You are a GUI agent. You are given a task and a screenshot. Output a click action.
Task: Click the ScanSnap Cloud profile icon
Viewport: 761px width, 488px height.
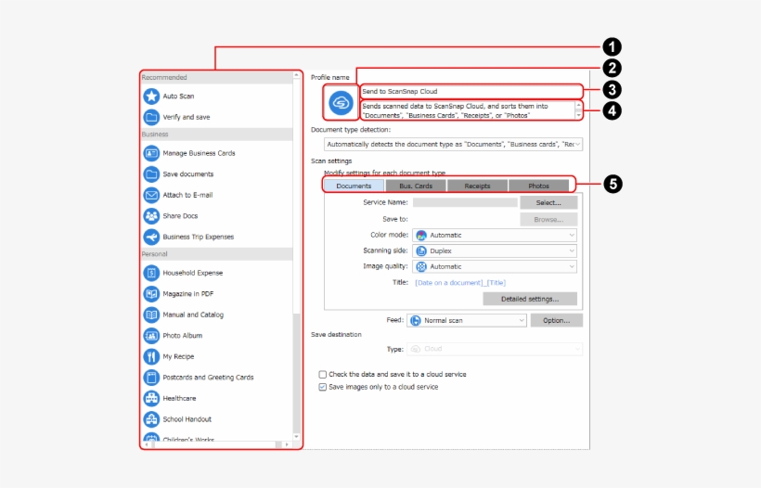[341, 102]
